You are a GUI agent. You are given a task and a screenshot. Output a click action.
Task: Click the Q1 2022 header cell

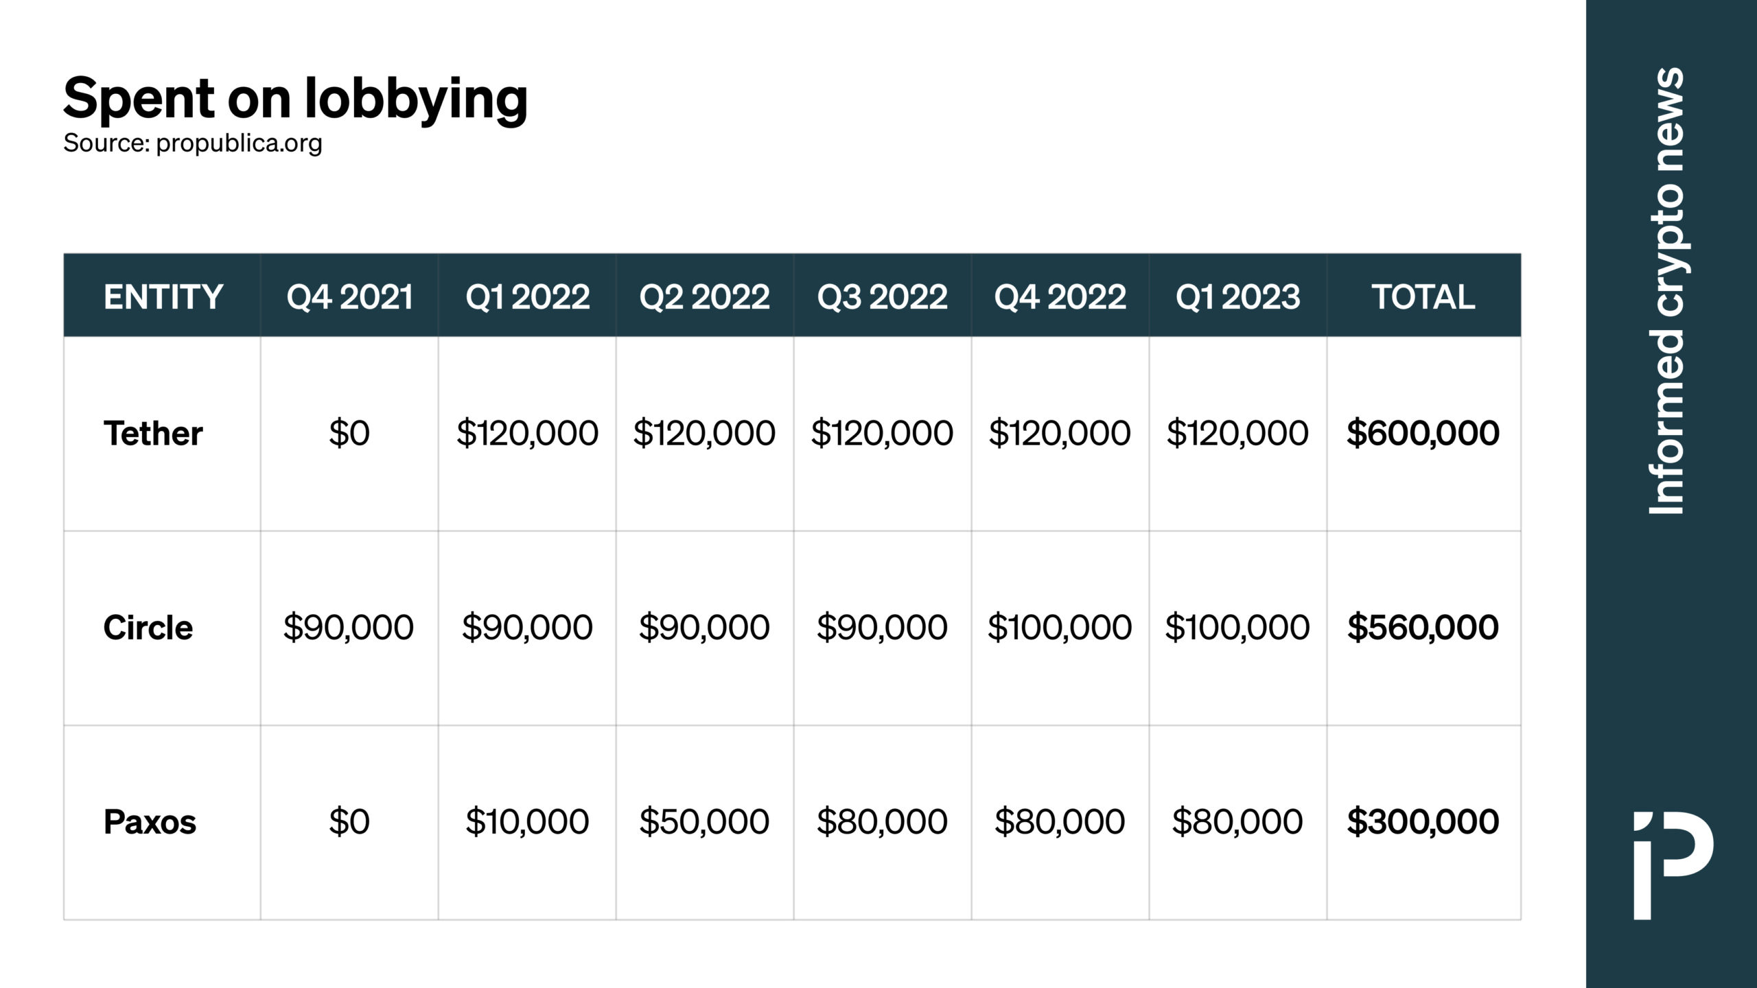pyautogui.click(x=527, y=296)
